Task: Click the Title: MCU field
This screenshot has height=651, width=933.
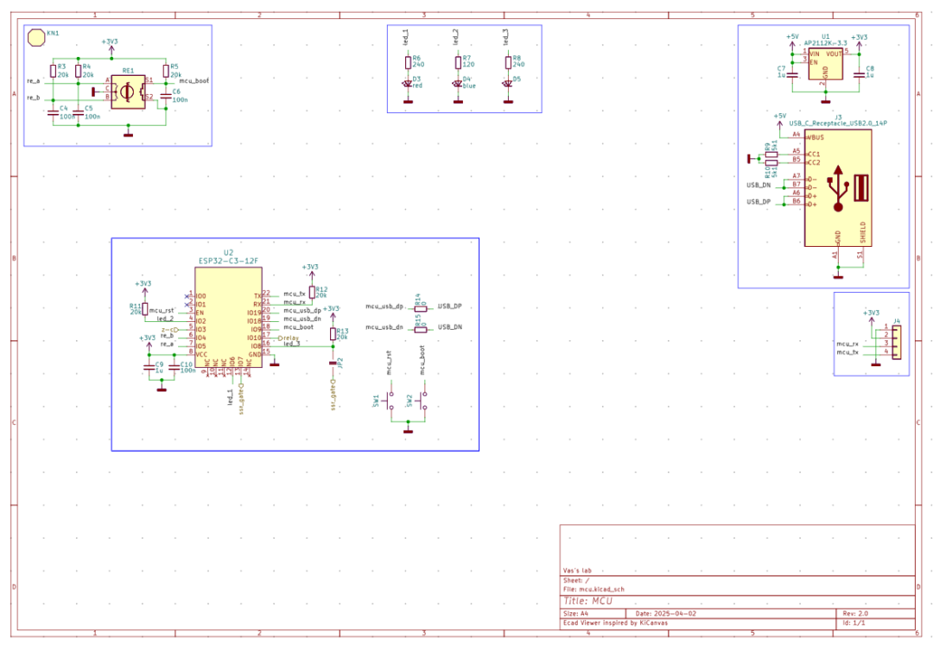Action: pos(588,601)
